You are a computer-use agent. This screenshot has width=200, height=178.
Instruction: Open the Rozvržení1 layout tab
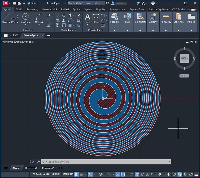click(x=31, y=168)
